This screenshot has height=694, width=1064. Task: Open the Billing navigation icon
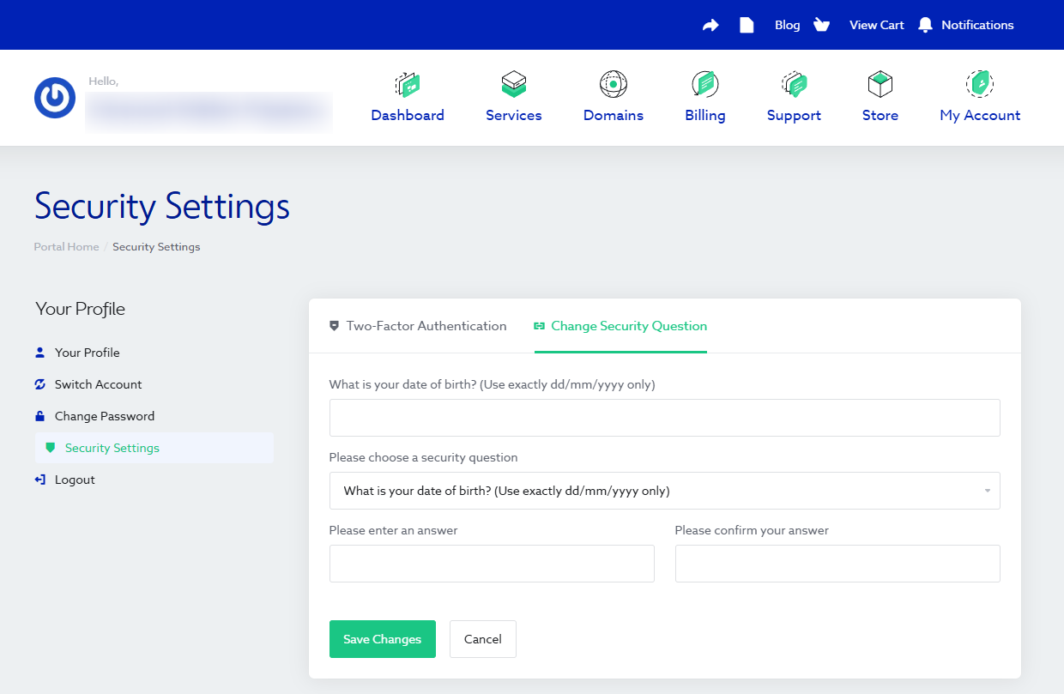click(x=704, y=84)
